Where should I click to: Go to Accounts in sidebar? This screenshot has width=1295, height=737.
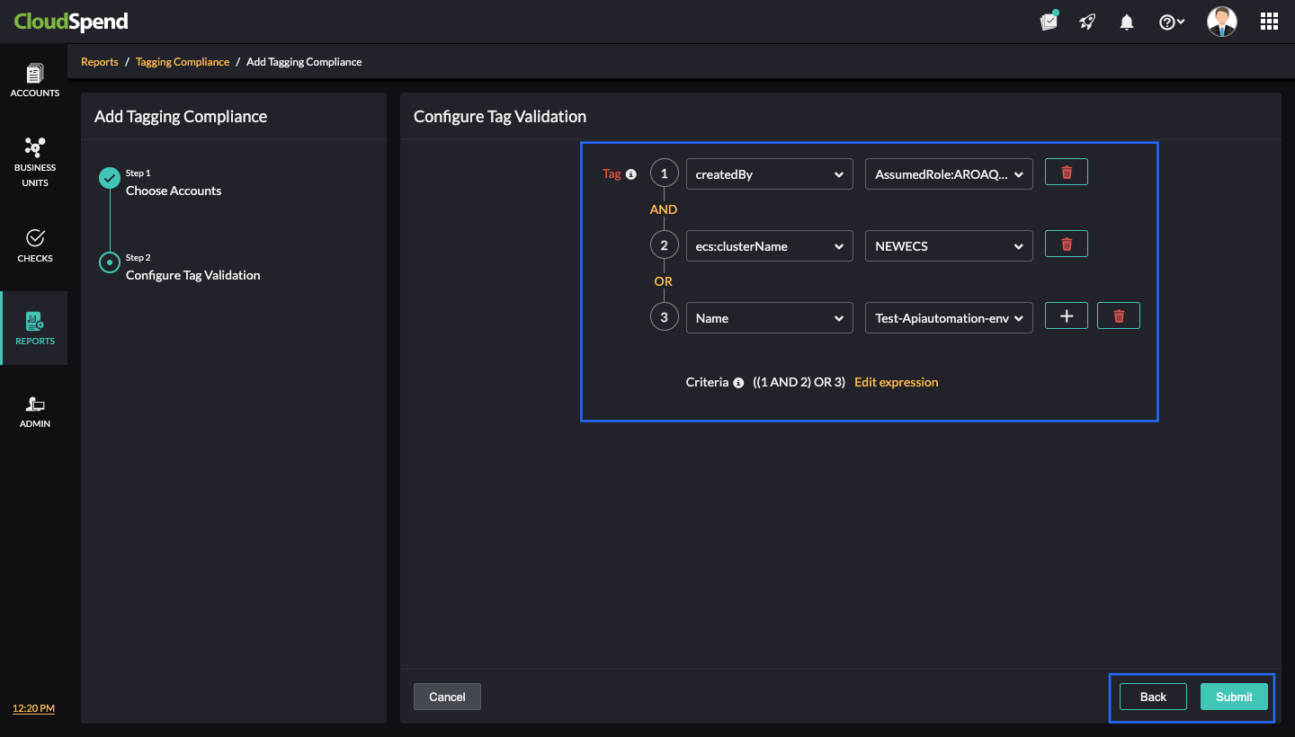[35, 81]
